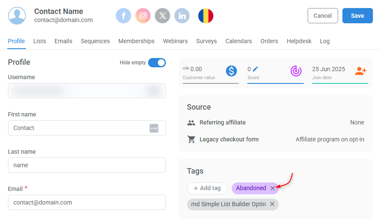Toggle the Hide empty switch
The image size is (381, 221).
click(x=157, y=63)
